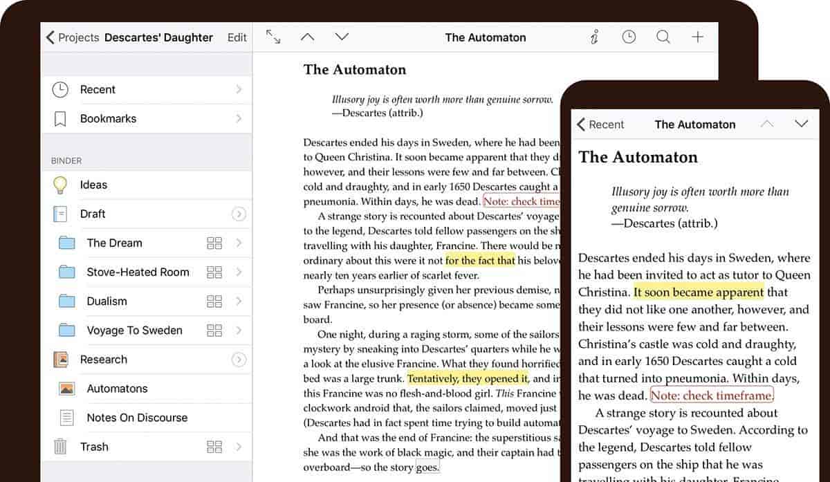Click the bookmark icon beside Bookmarks
The height and width of the screenshot is (482, 830).
[60, 119]
